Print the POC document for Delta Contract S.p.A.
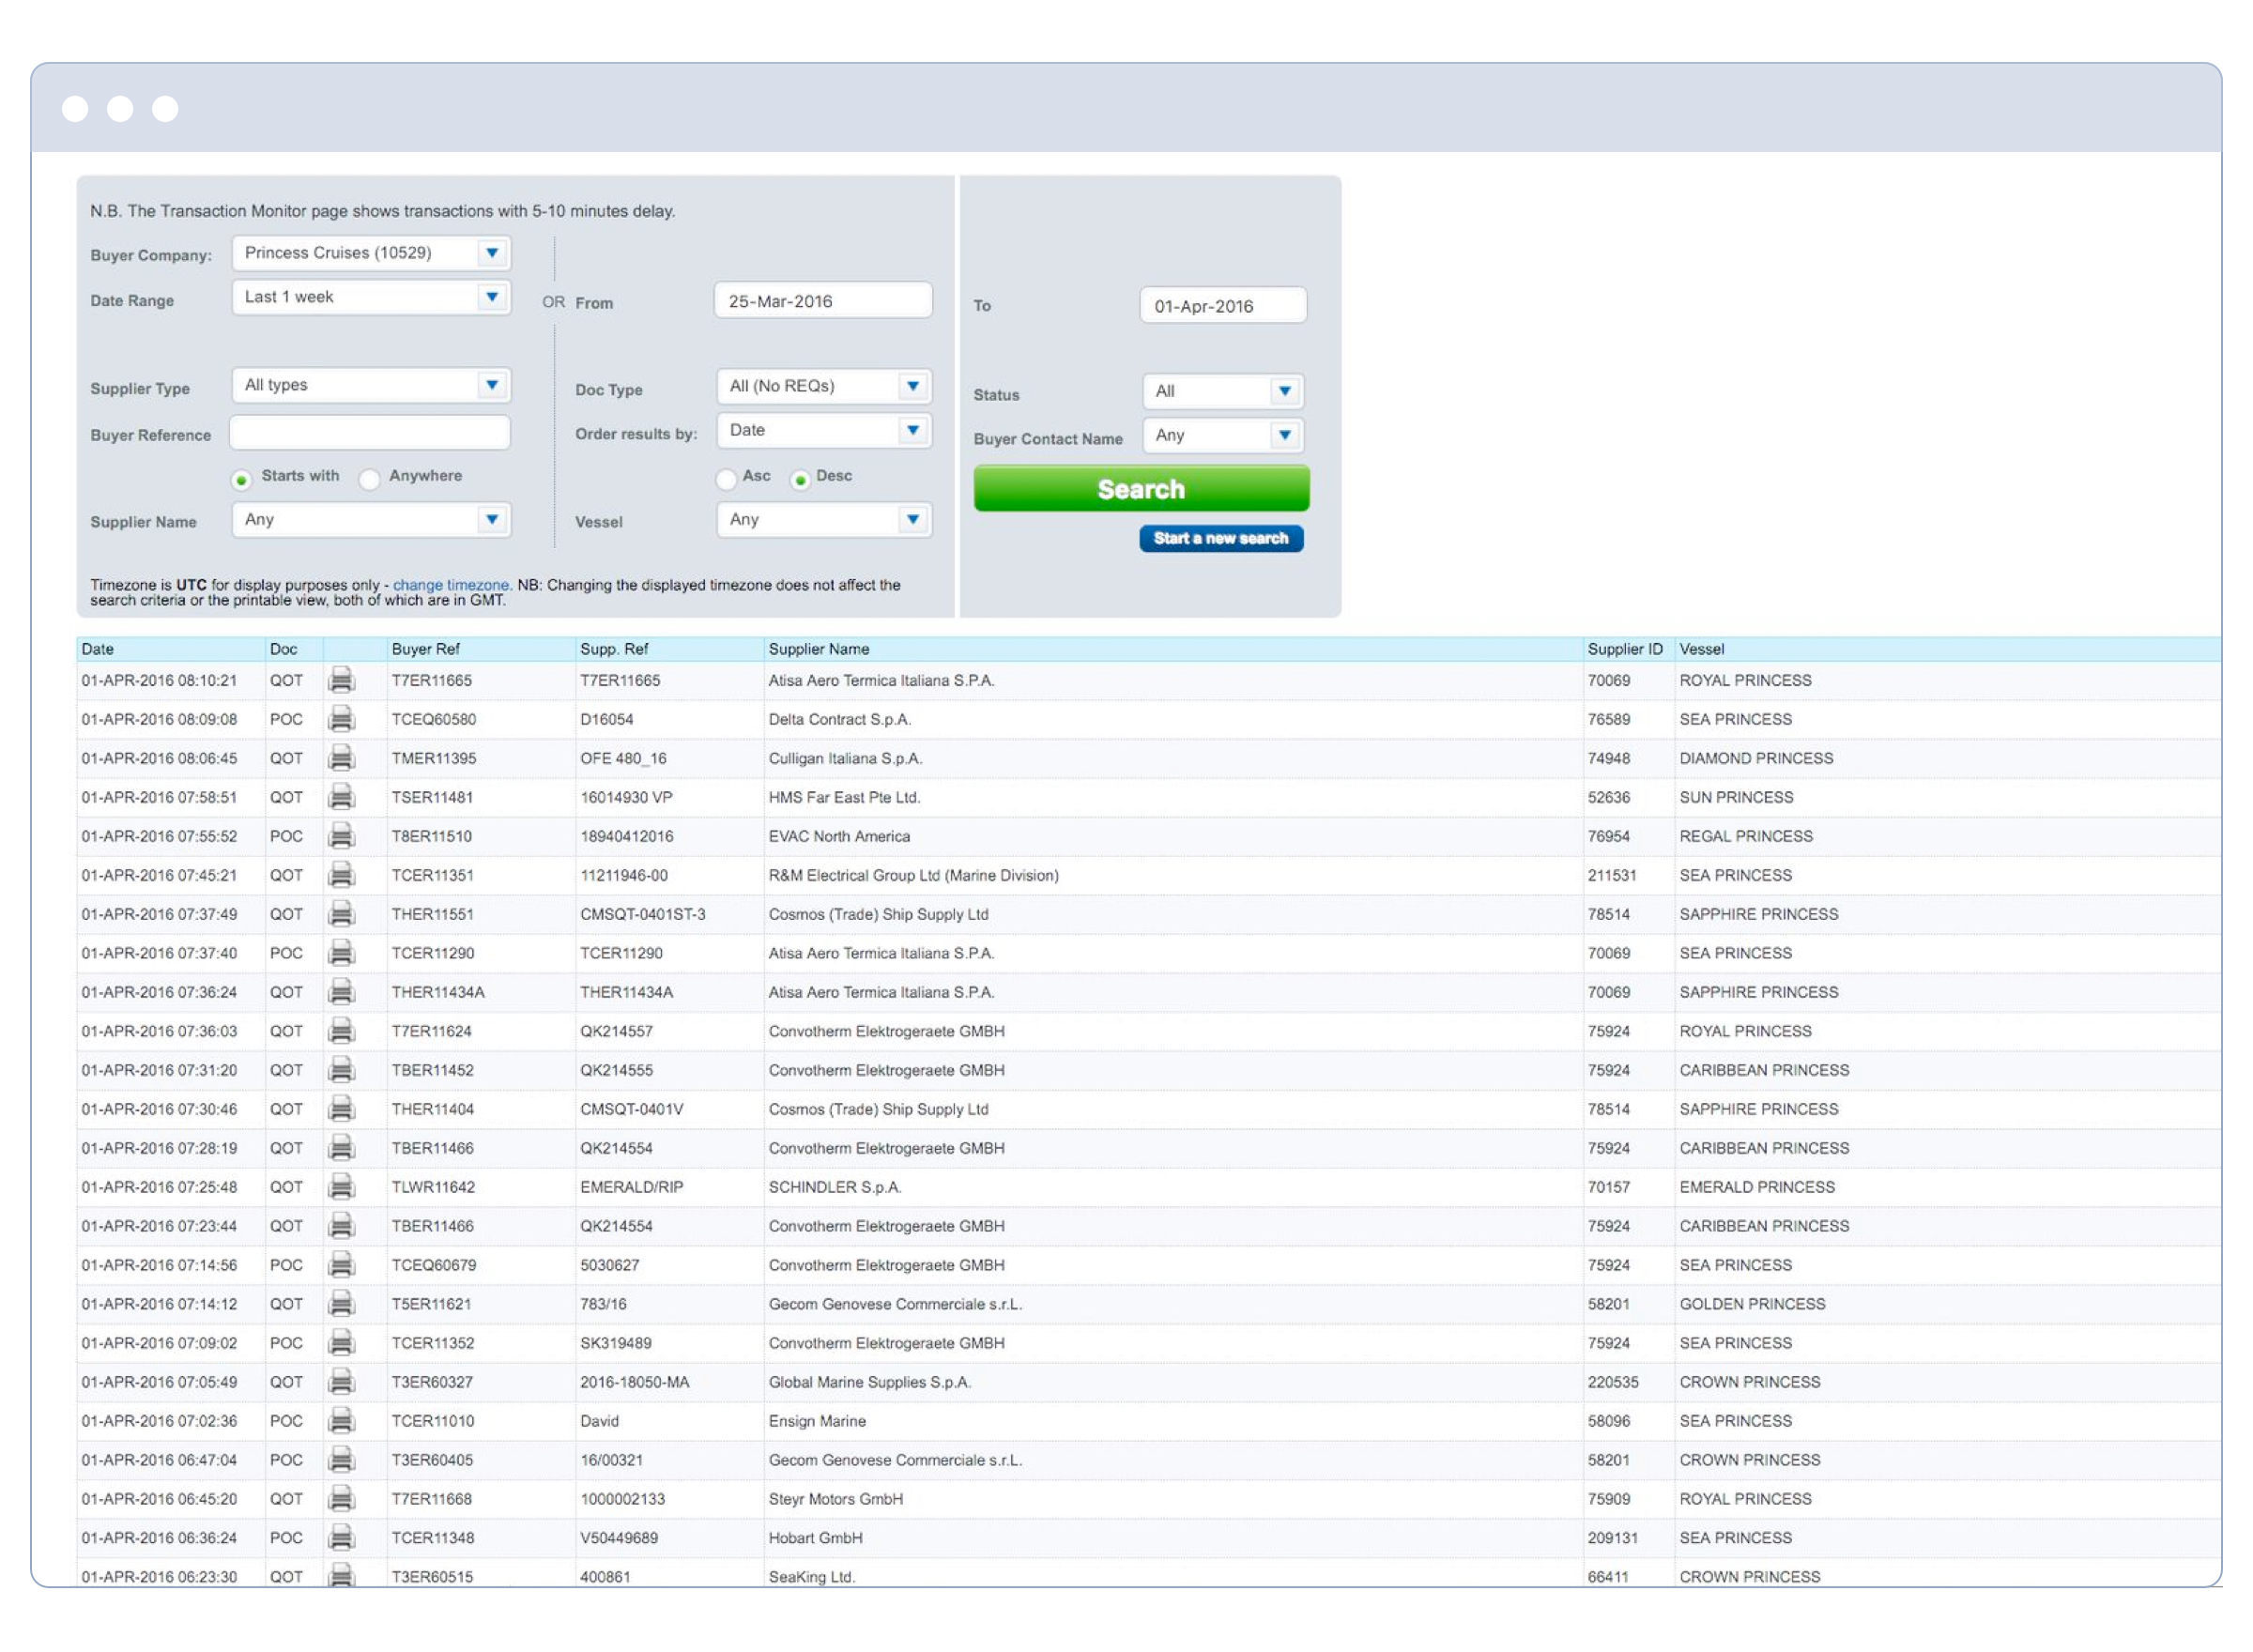This screenshot has width=2253, height=1652. click(343, 719)
